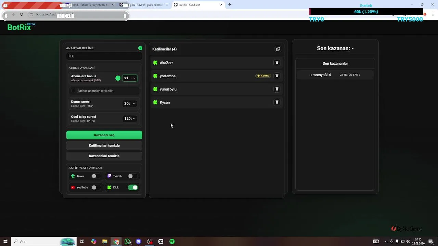The width and height of the screenshot is (438, 246).
Task: Open the 120s Odul talep suresi dropdown
Action: coord(130,119)
